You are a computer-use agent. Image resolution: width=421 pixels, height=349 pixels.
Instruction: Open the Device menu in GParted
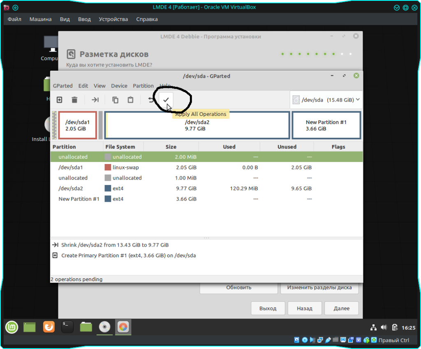pyautogui.click(x=119, y=86)
